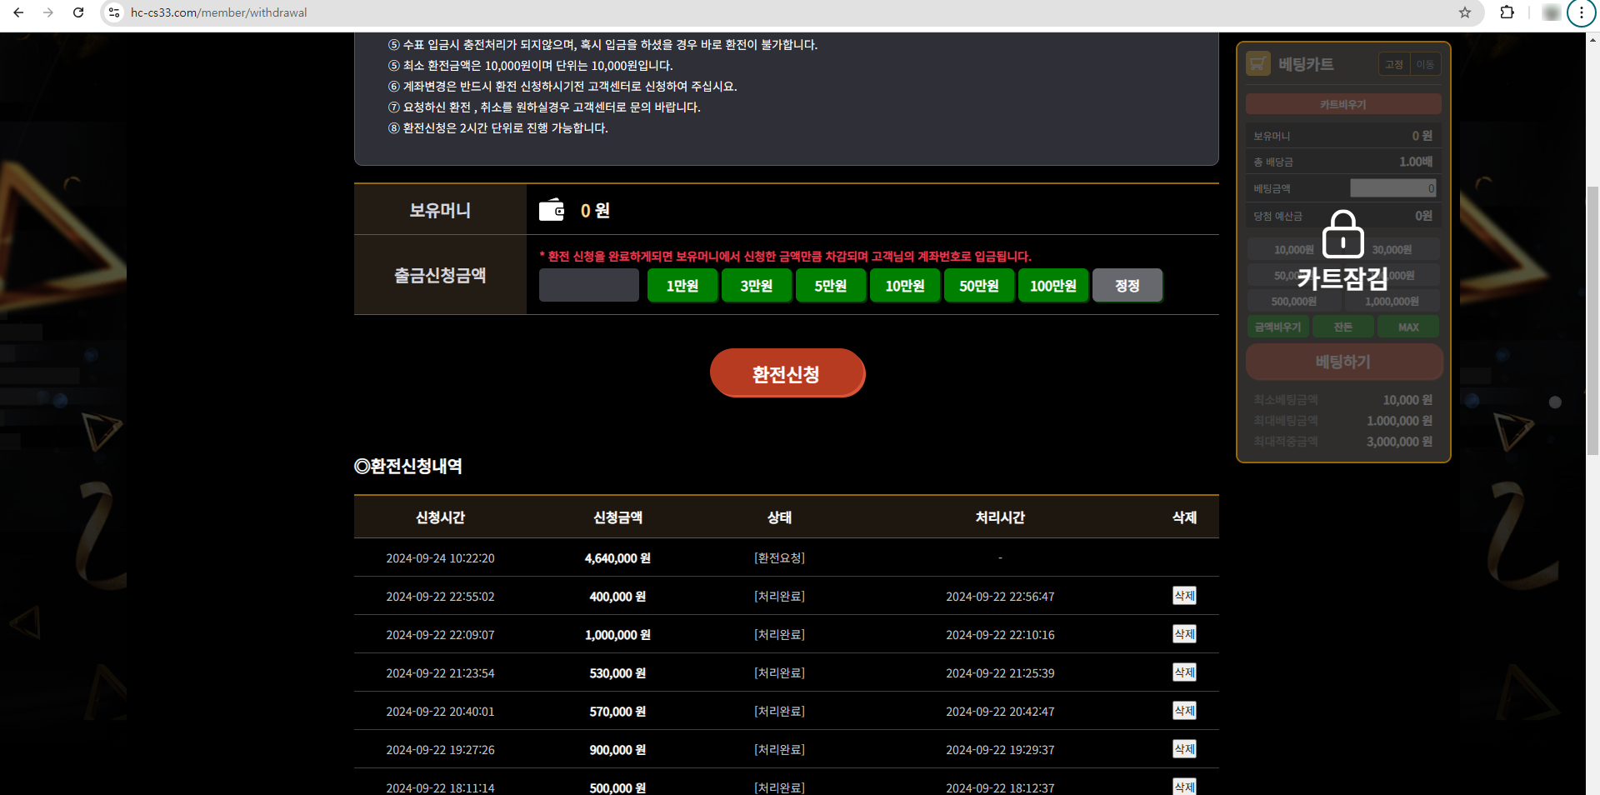Choose the 1,000,000원 bet preset button
This screenshot has width=1600, height=795.
point(1392,302)
